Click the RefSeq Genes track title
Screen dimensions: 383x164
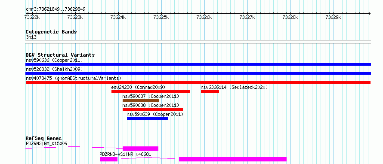click(x=44, y=138)
